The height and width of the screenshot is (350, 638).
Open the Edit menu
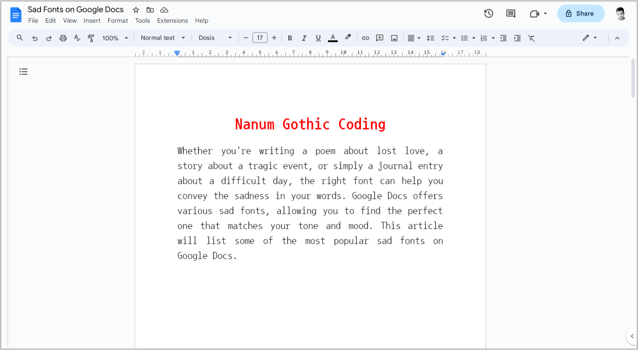tap(51, 21)
